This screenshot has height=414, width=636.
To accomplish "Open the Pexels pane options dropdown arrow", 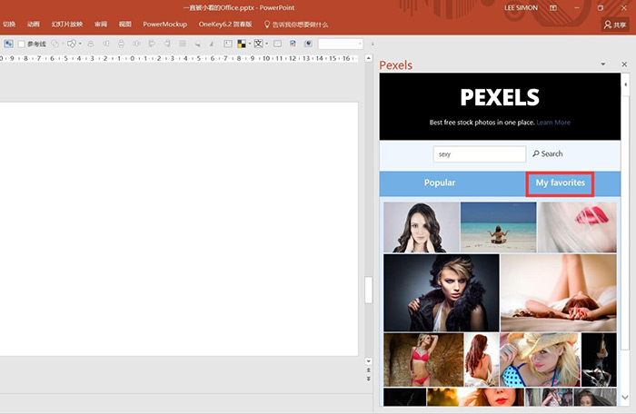I will tap(603, 64).
